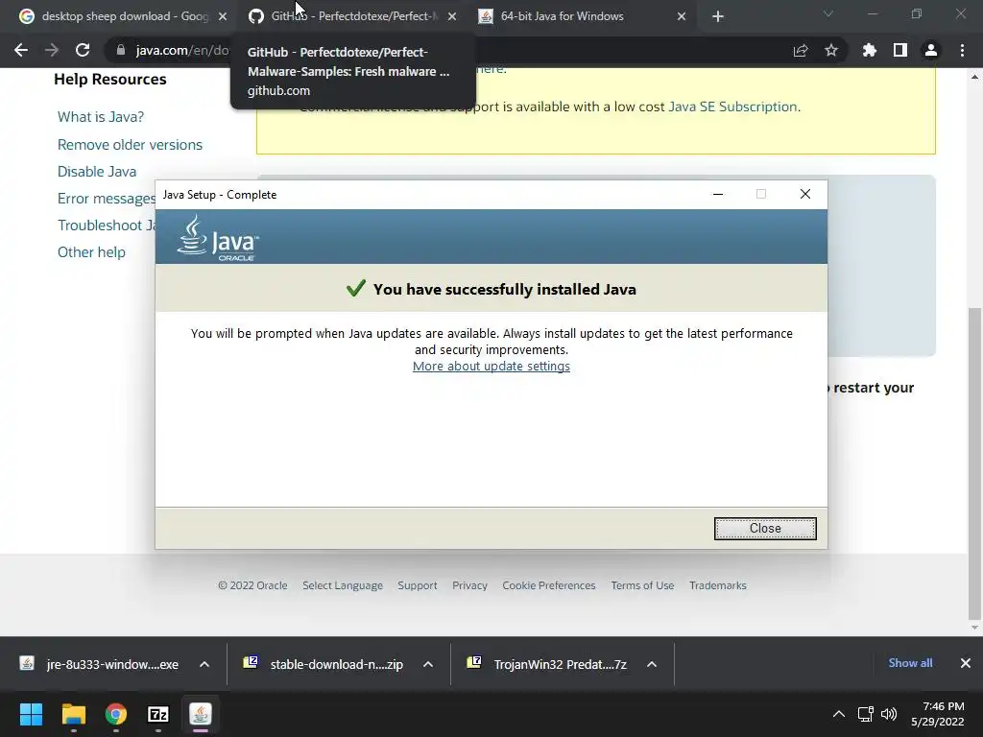Click jre-8u333 download file icon
The width and height of the screenshot is (983, 737).
[27, 663]
